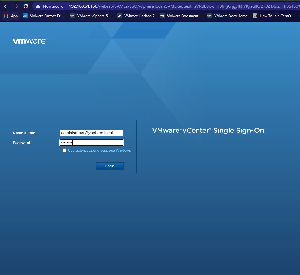
Task: Open the VMware Document... bookmark
Action: point(180,16)
